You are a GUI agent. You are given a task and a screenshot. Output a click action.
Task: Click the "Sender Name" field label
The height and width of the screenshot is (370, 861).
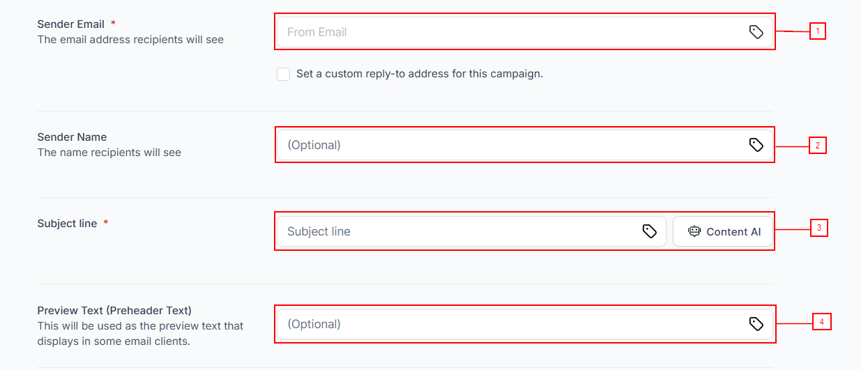73,137
